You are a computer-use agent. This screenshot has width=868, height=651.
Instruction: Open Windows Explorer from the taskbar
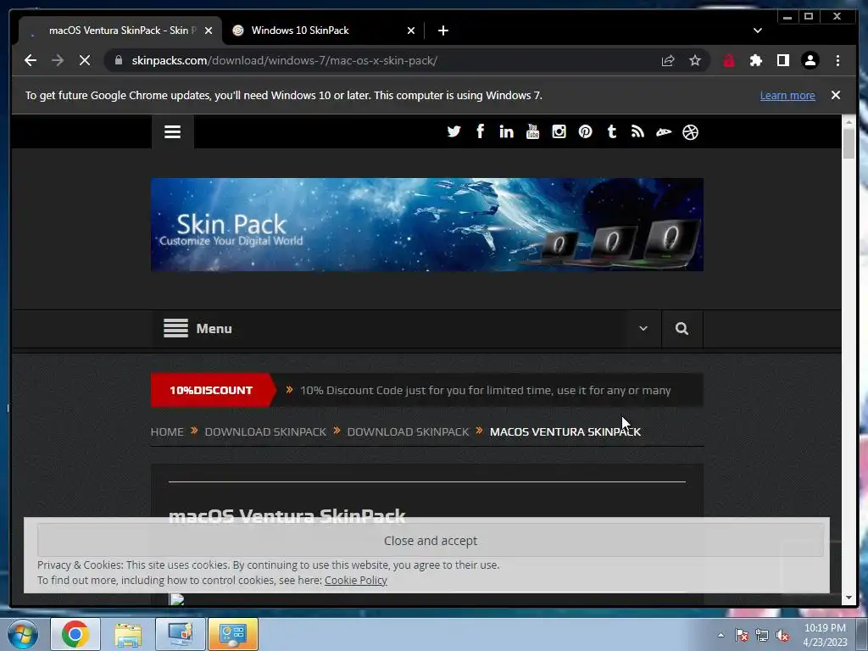pos(128,634)
